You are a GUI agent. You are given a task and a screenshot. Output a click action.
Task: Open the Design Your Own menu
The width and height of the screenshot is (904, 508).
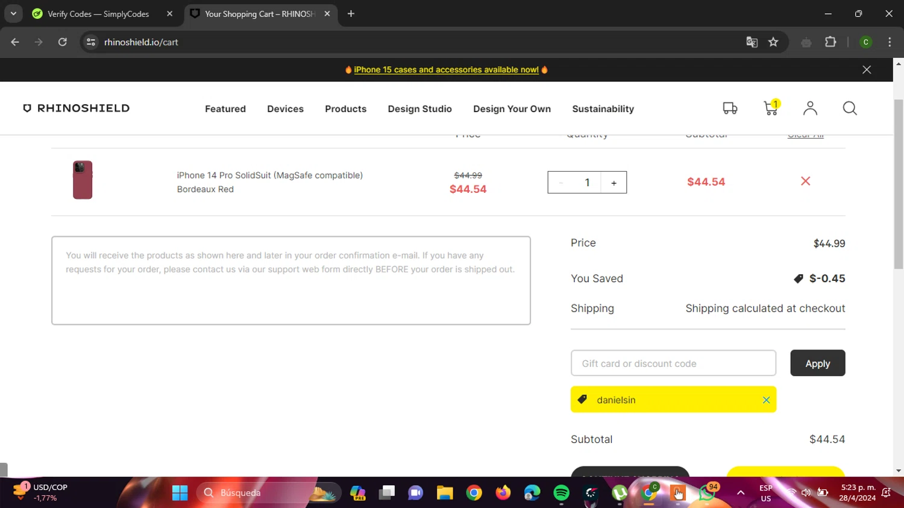click(512, 109)
